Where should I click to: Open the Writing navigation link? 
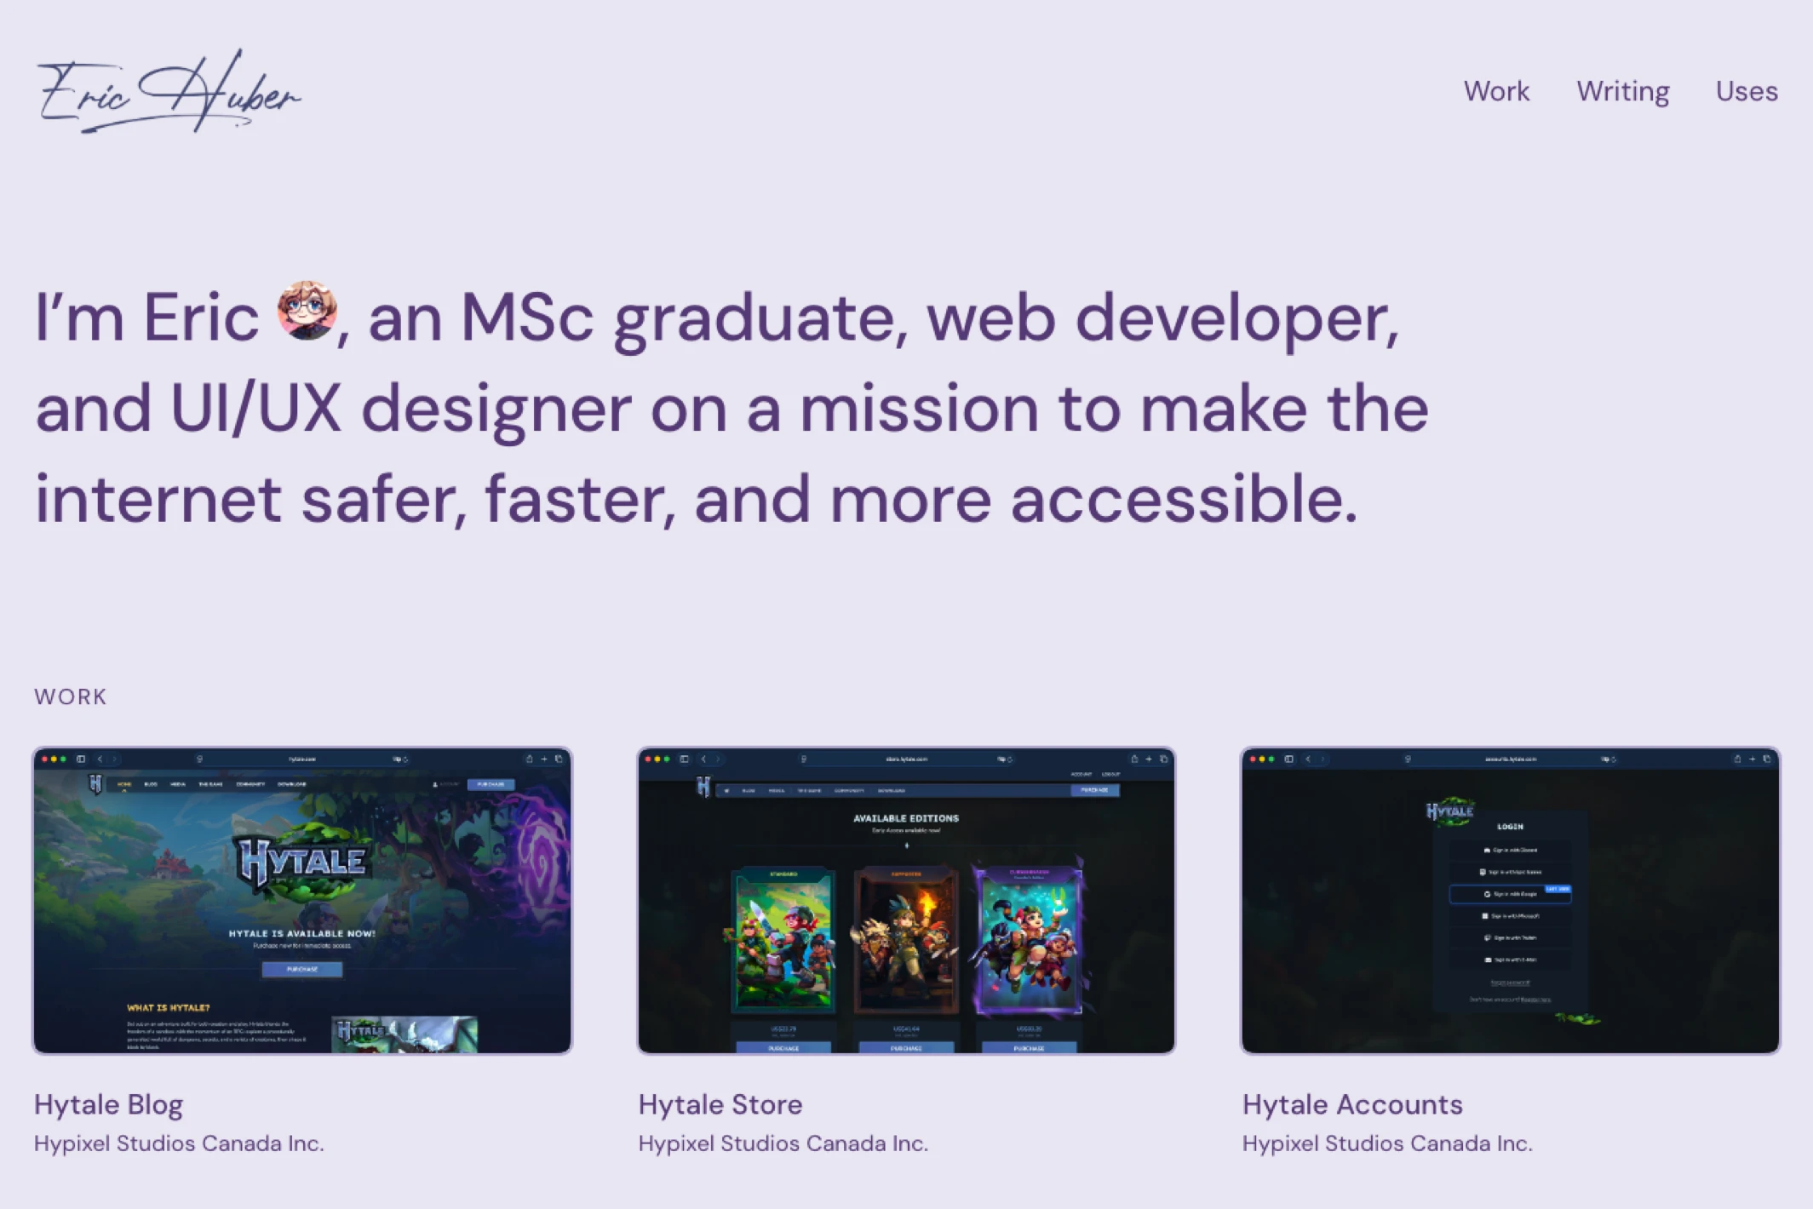tap(1622, 91)
